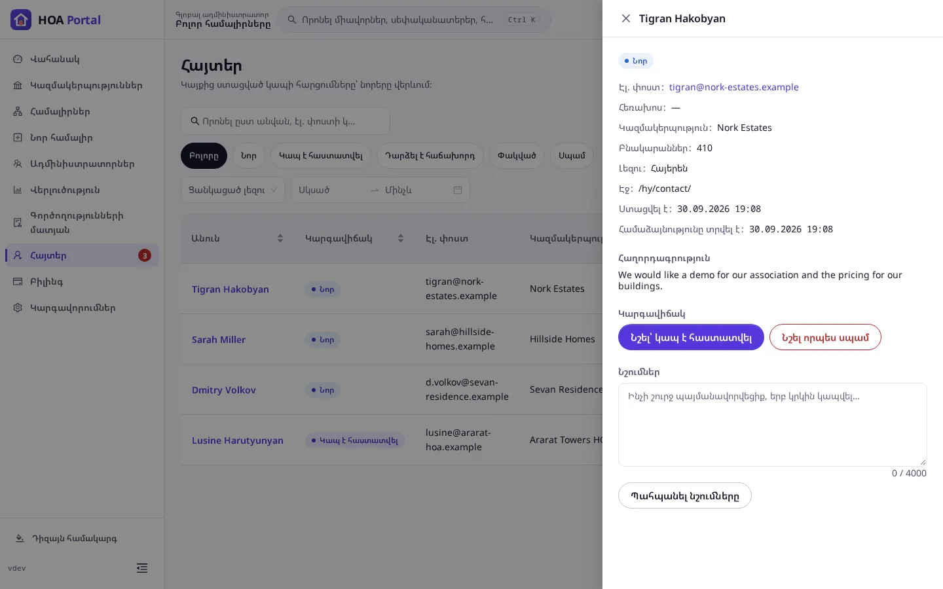Select the Փակված filter tab
Viewport: 943px width, 589px height.
pos(517,156)
